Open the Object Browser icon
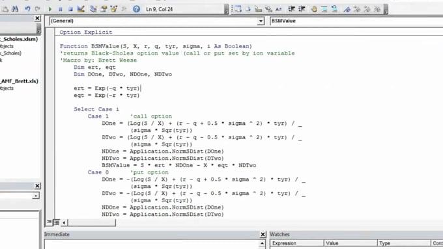Viewport: 443px width, 249px height. tap(114, 9)
